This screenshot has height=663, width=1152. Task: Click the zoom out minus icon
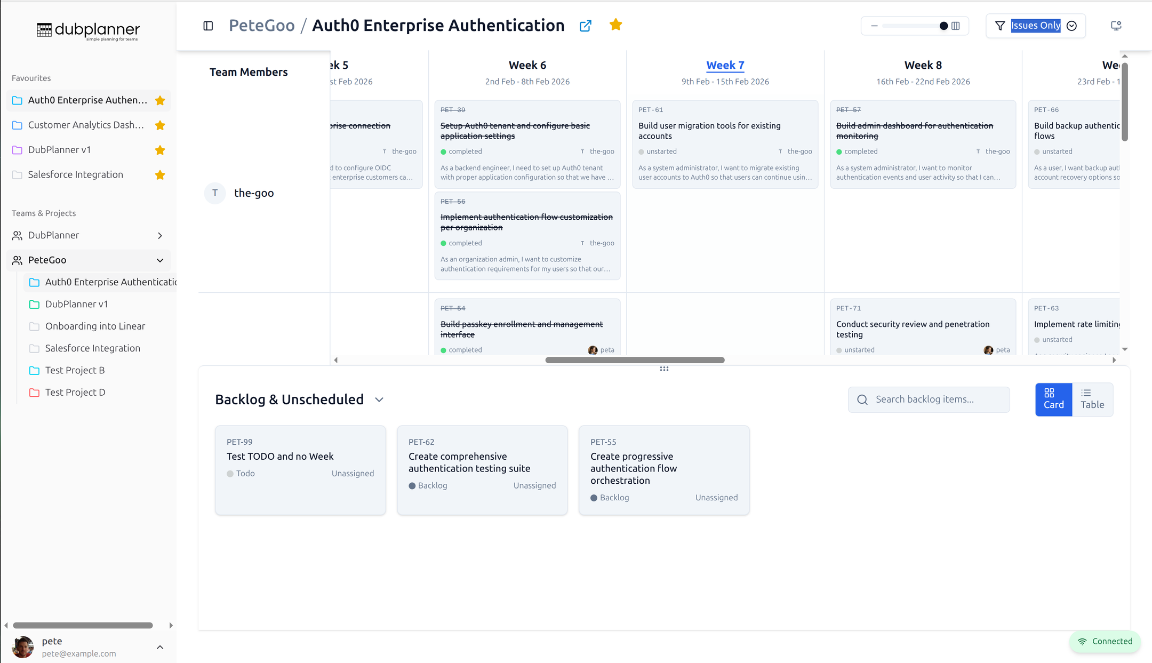click(874, 26)
